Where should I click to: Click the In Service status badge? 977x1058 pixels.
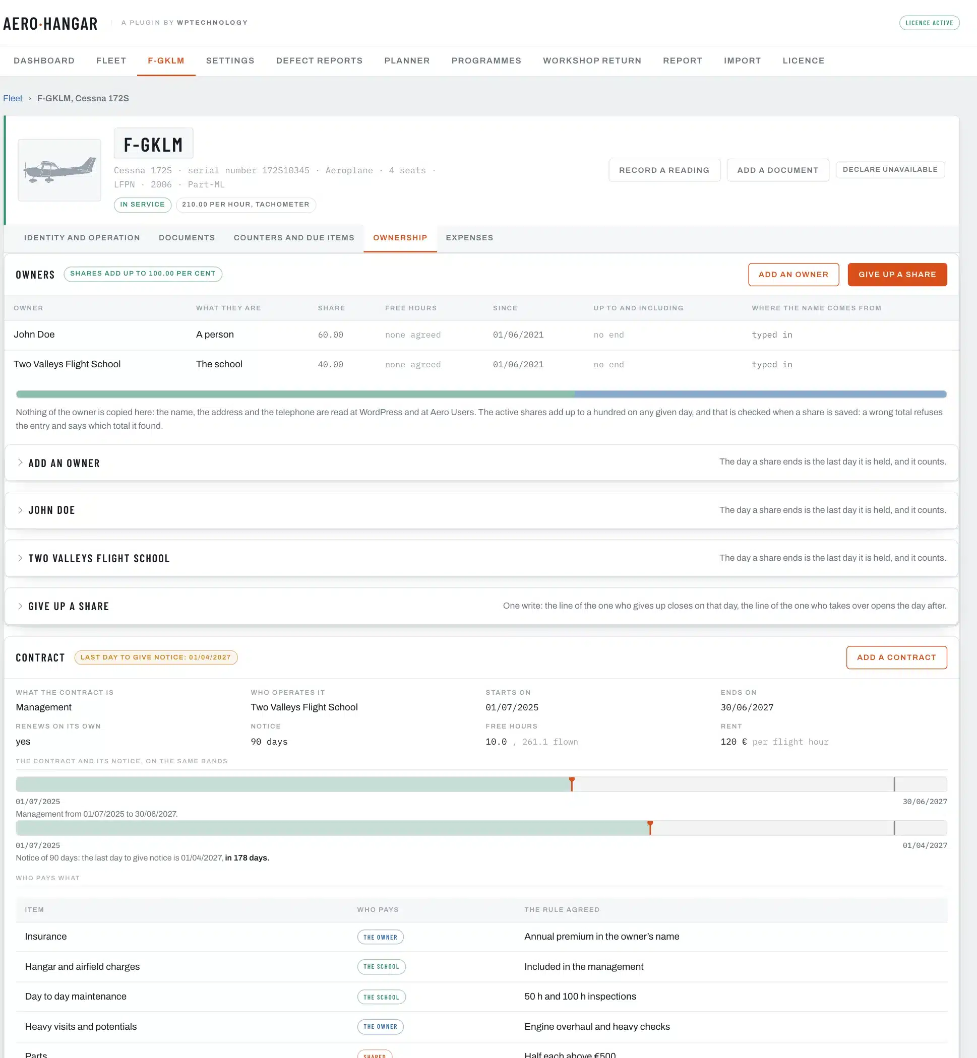[142, 205]
